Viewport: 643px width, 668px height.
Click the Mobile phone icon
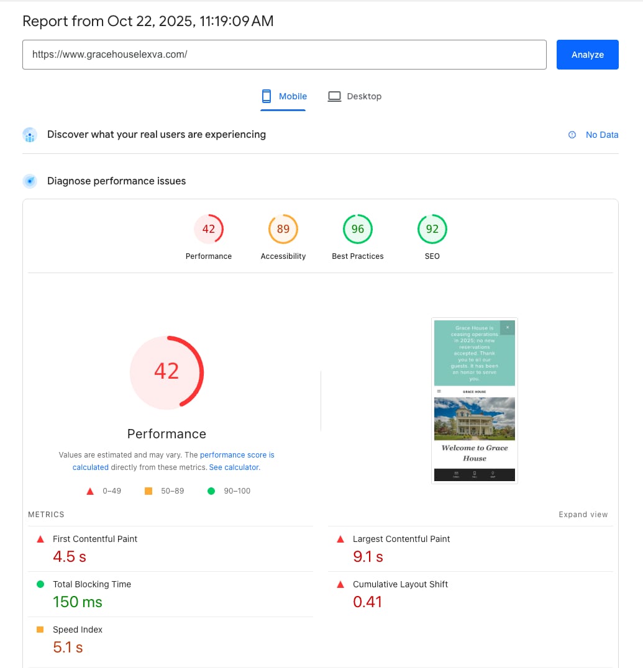click(267, 96)
